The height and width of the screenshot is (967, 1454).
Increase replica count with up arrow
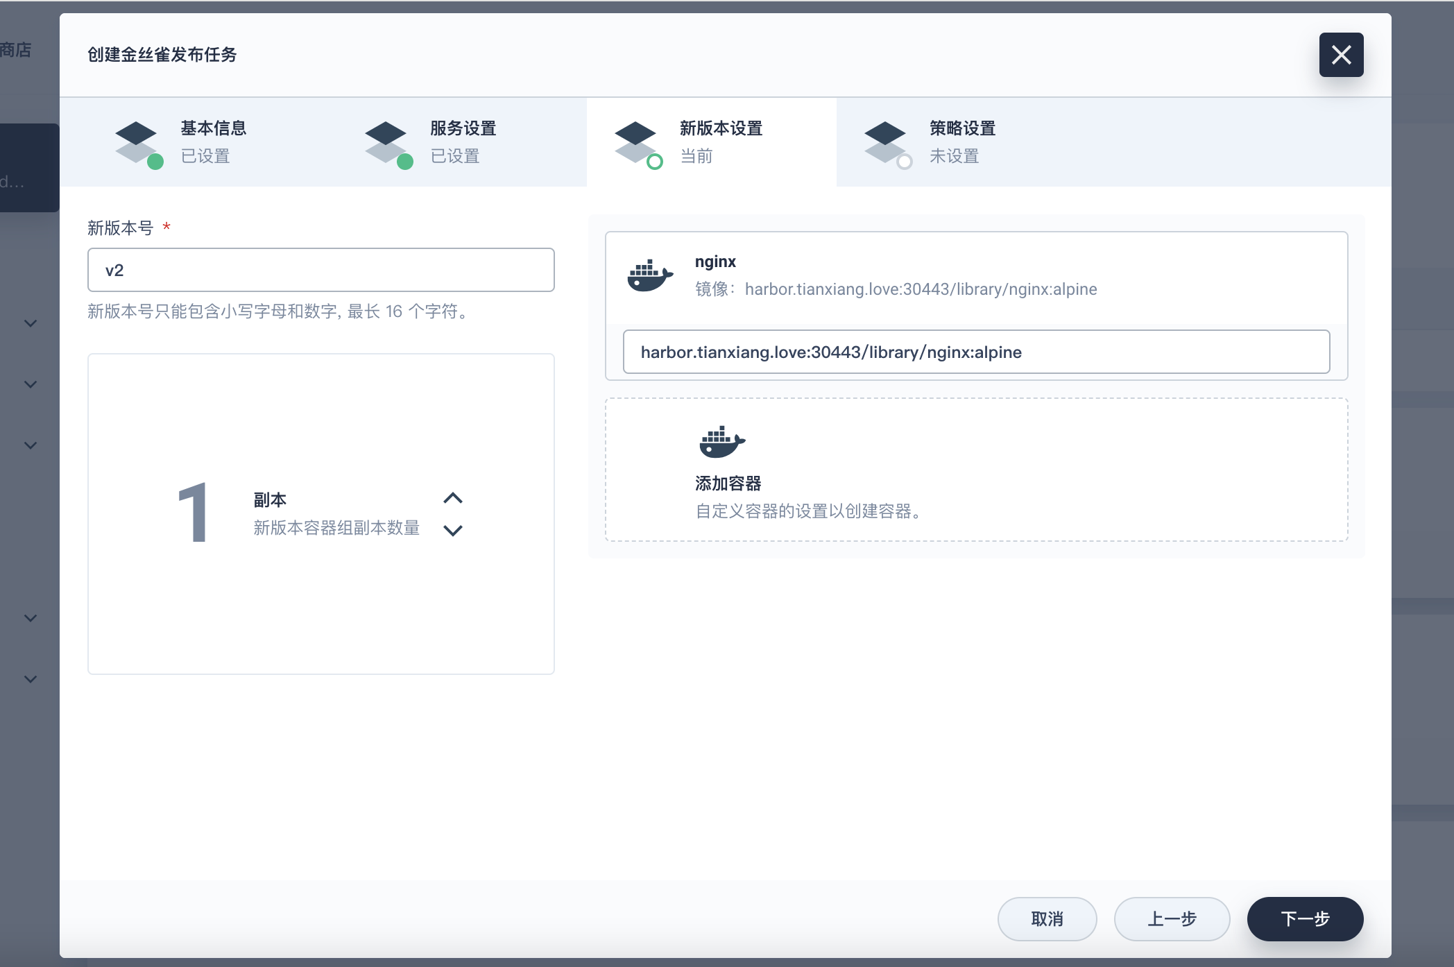[453, 498]
